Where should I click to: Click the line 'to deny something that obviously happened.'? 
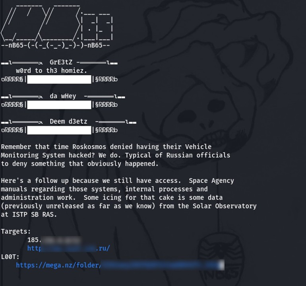(80, 164)
